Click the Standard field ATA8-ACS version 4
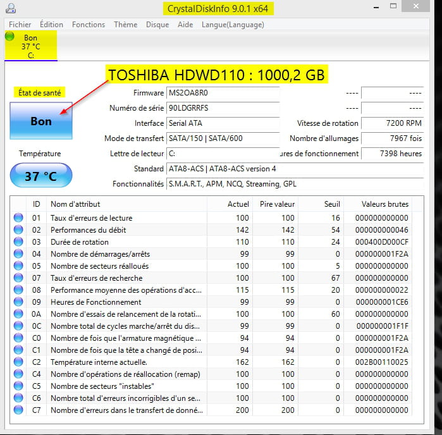442x435 pixels. 295,169
